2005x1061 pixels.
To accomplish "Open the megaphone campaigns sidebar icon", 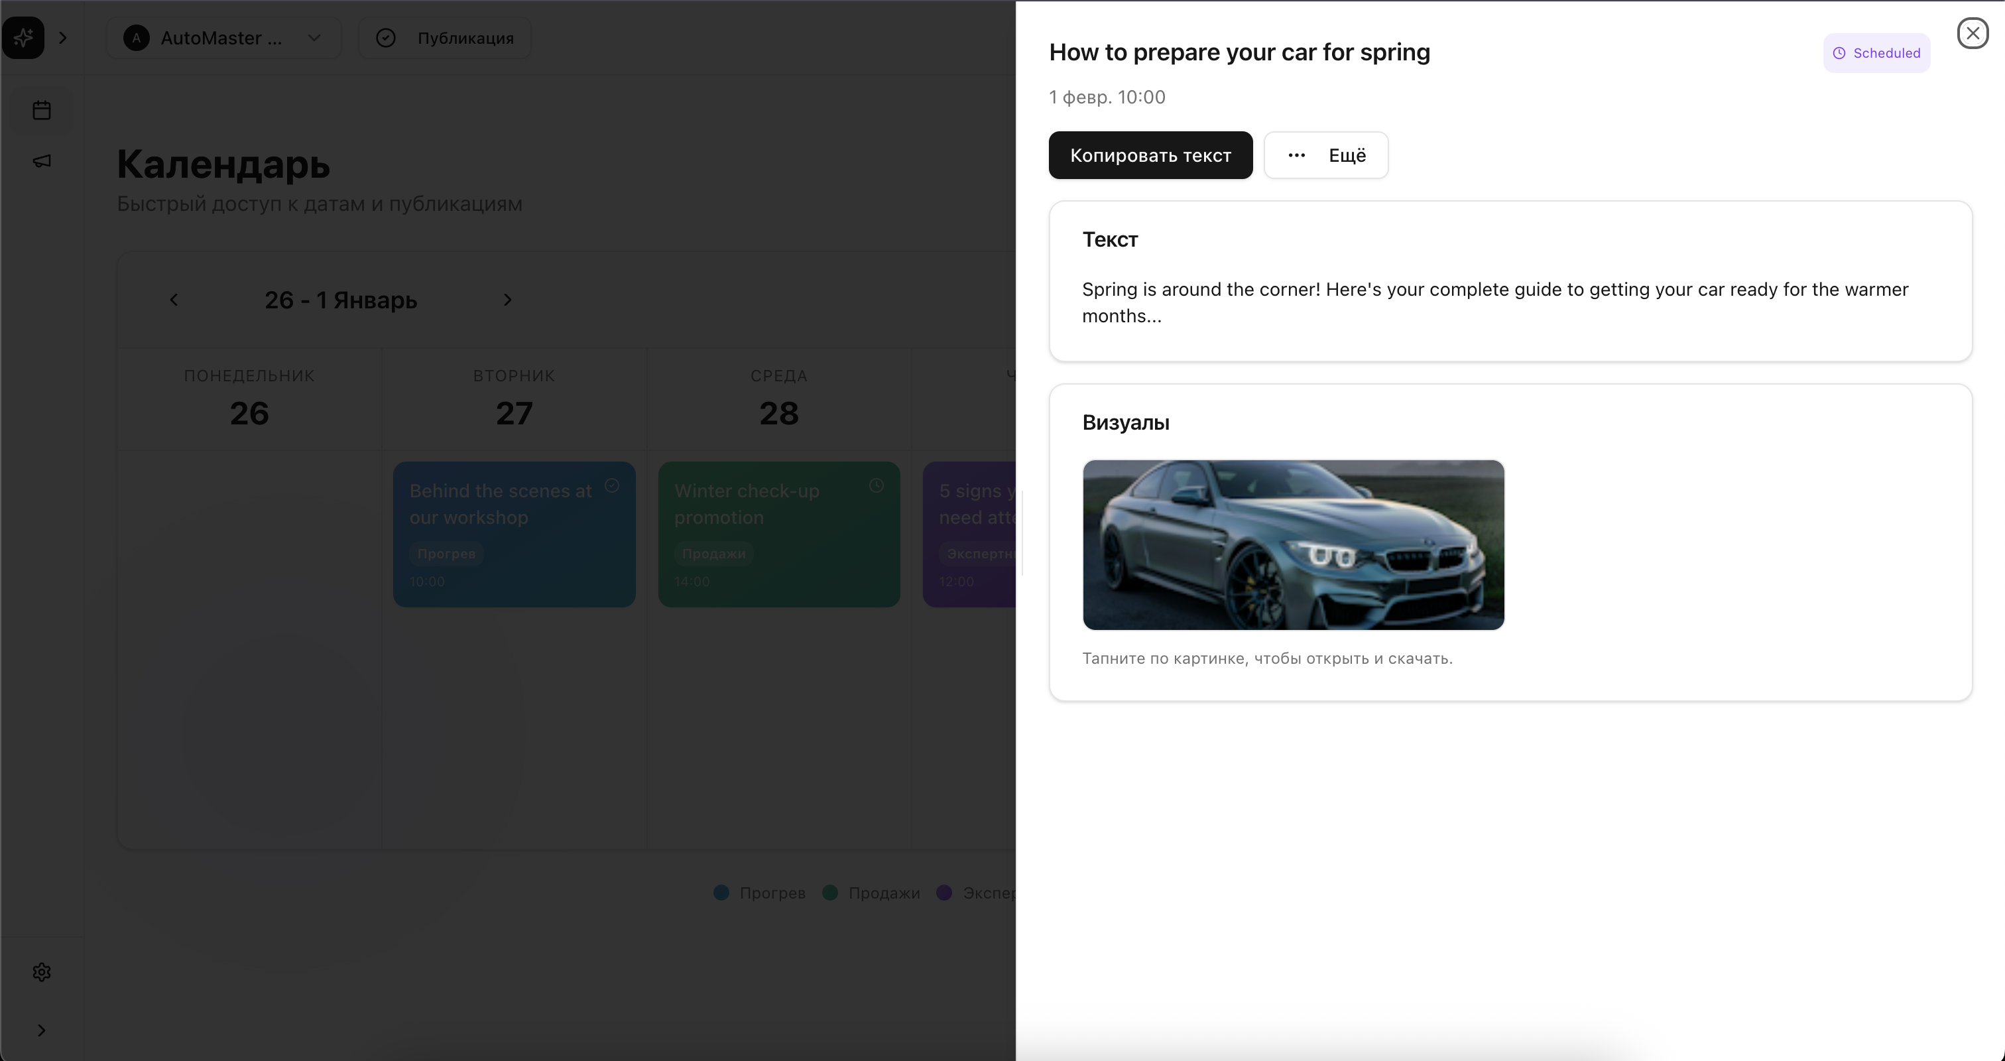I will [x=42, y=161].
